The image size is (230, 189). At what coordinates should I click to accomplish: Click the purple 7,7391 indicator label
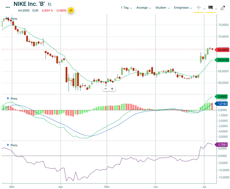221,145
